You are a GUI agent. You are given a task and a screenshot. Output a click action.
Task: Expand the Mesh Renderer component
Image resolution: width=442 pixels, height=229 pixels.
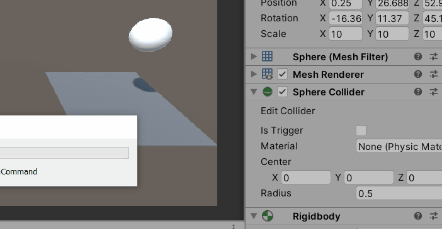click(254, 74)
